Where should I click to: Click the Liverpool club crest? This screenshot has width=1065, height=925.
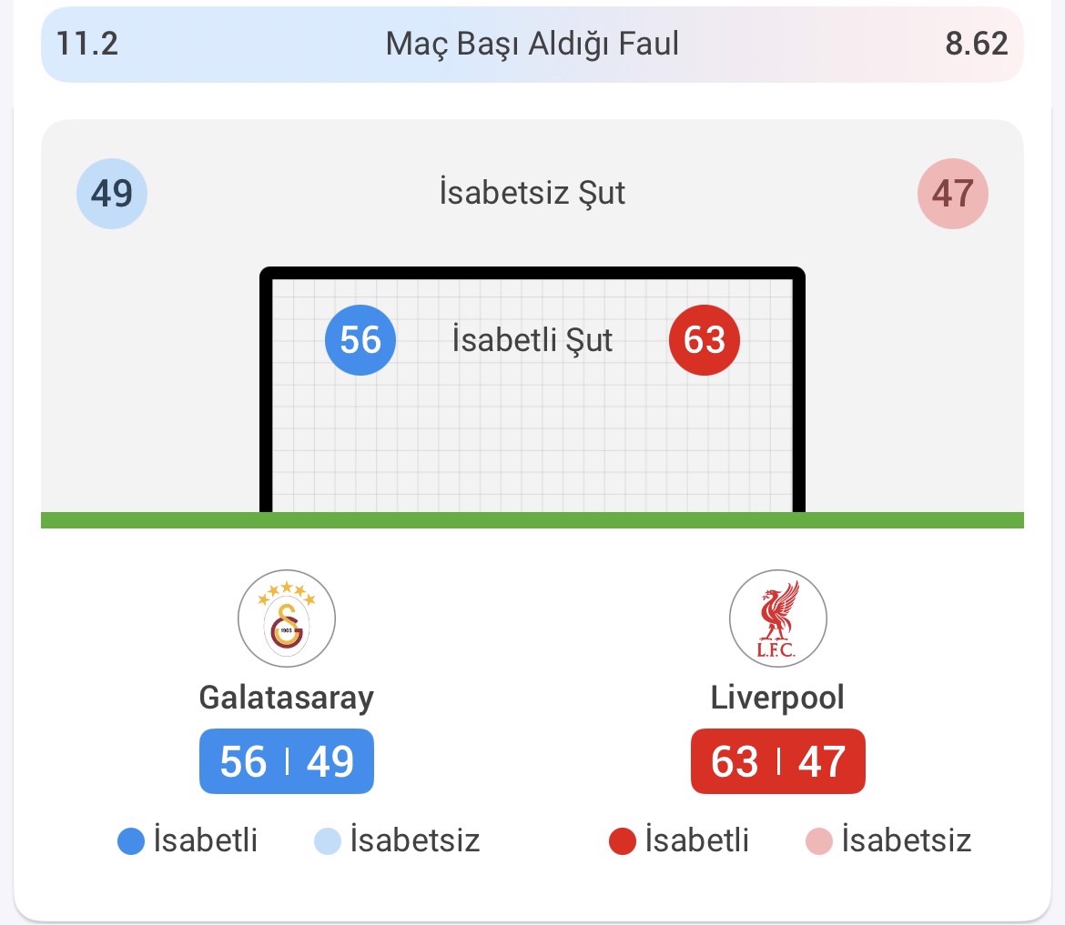pyautogui.click(x=778, y=618)
